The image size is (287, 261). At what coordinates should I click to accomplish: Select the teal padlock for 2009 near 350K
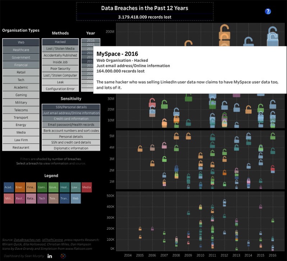pyautogui.click(x=188, y=213)
